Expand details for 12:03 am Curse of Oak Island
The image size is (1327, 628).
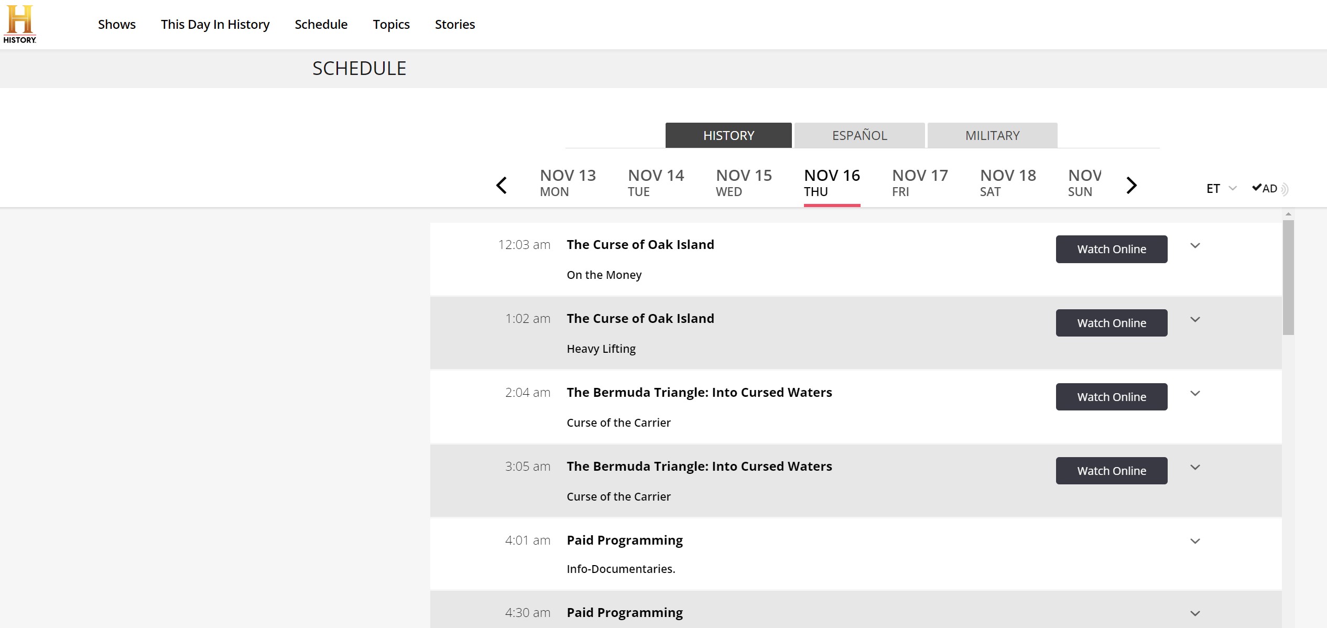pyautogui.click(x=1195, y=245)
